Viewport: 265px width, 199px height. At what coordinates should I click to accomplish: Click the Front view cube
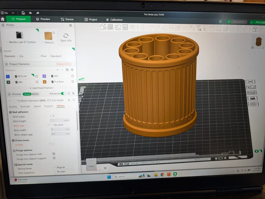click(91, 165)
